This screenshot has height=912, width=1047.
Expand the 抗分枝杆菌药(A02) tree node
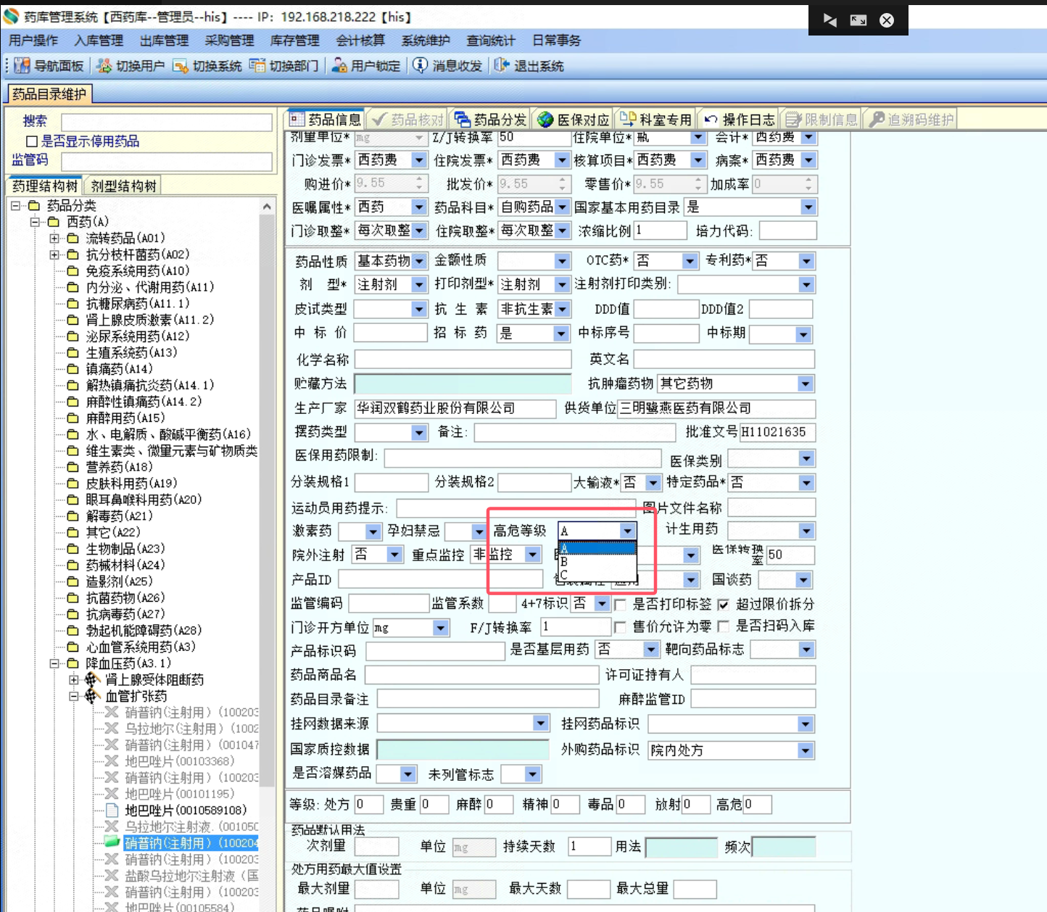(54, 254)
